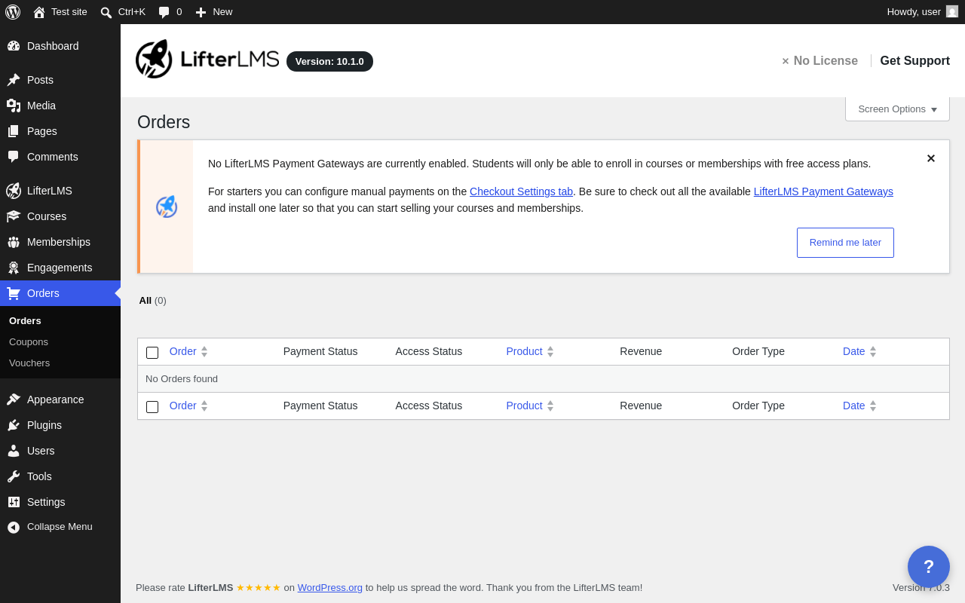Click the Orders page heading
965x603 pixels.
164,122
